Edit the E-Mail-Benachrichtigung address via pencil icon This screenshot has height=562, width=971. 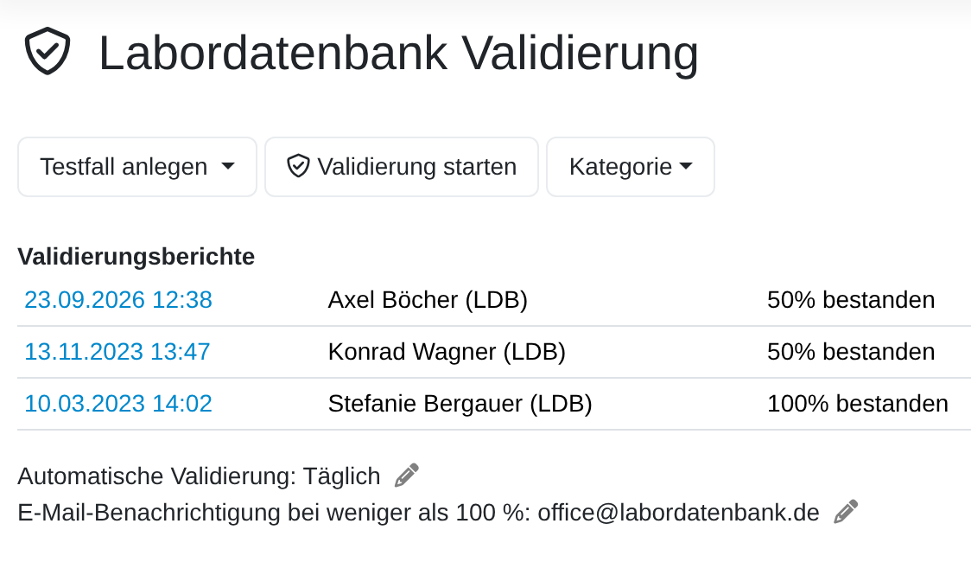click(846, 512)
